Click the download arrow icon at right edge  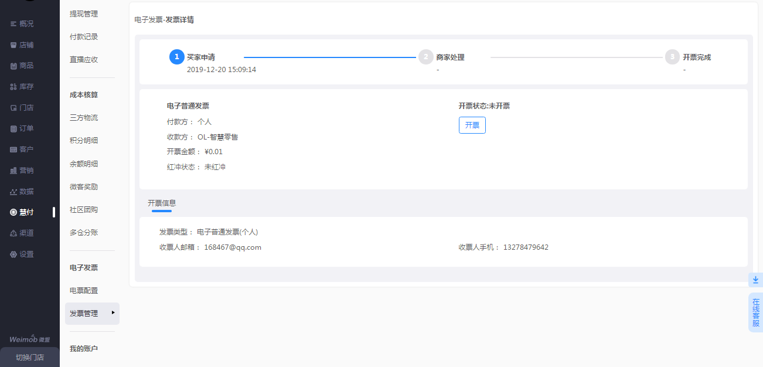[755, 280]
